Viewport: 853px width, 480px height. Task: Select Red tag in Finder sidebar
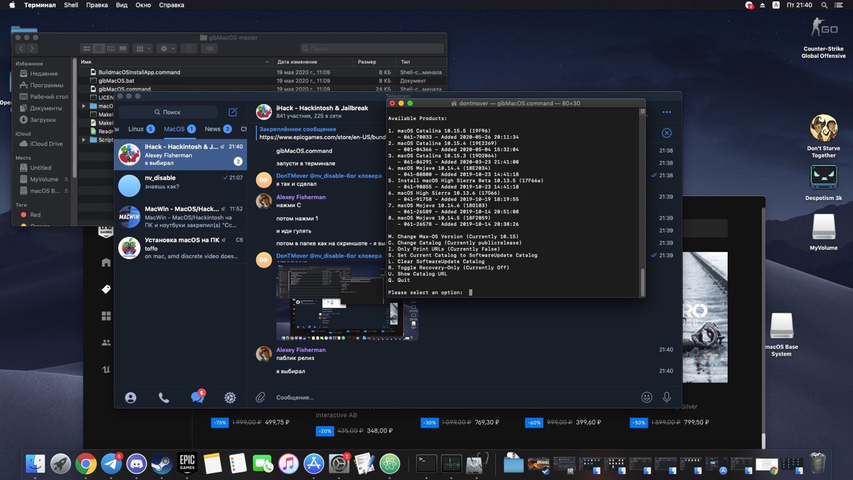(x=35, y=215)
